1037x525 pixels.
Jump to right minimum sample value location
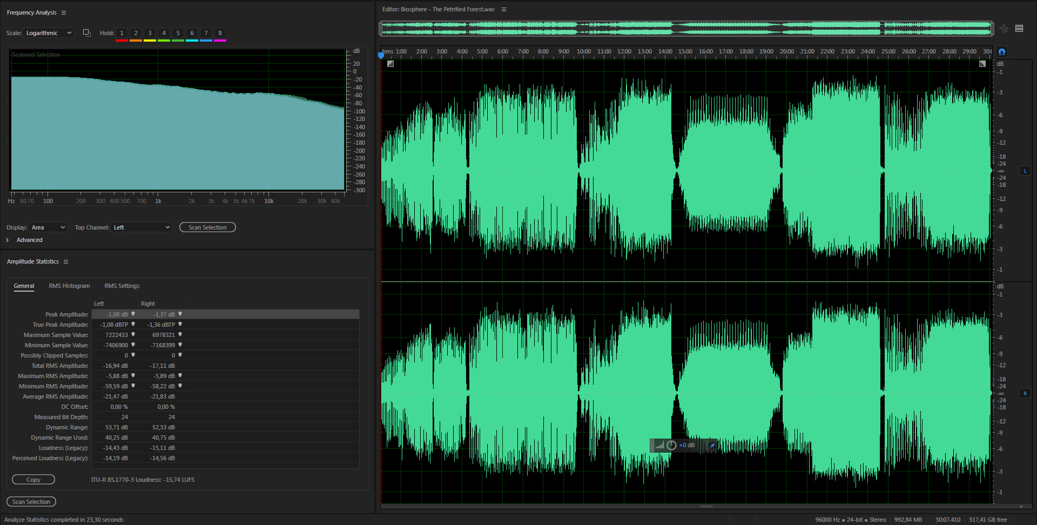click(x=180, y=345)
